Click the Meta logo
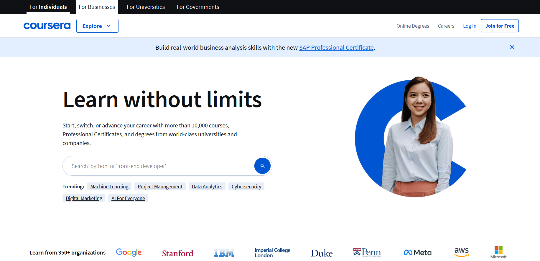The image size is (540, 261). click(x=418, y=252)
